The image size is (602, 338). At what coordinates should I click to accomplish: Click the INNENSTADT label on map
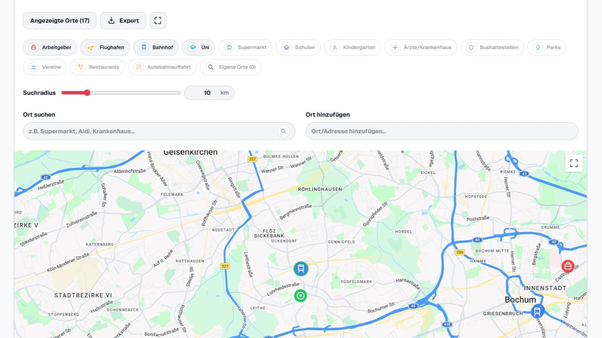coord(545,288)
